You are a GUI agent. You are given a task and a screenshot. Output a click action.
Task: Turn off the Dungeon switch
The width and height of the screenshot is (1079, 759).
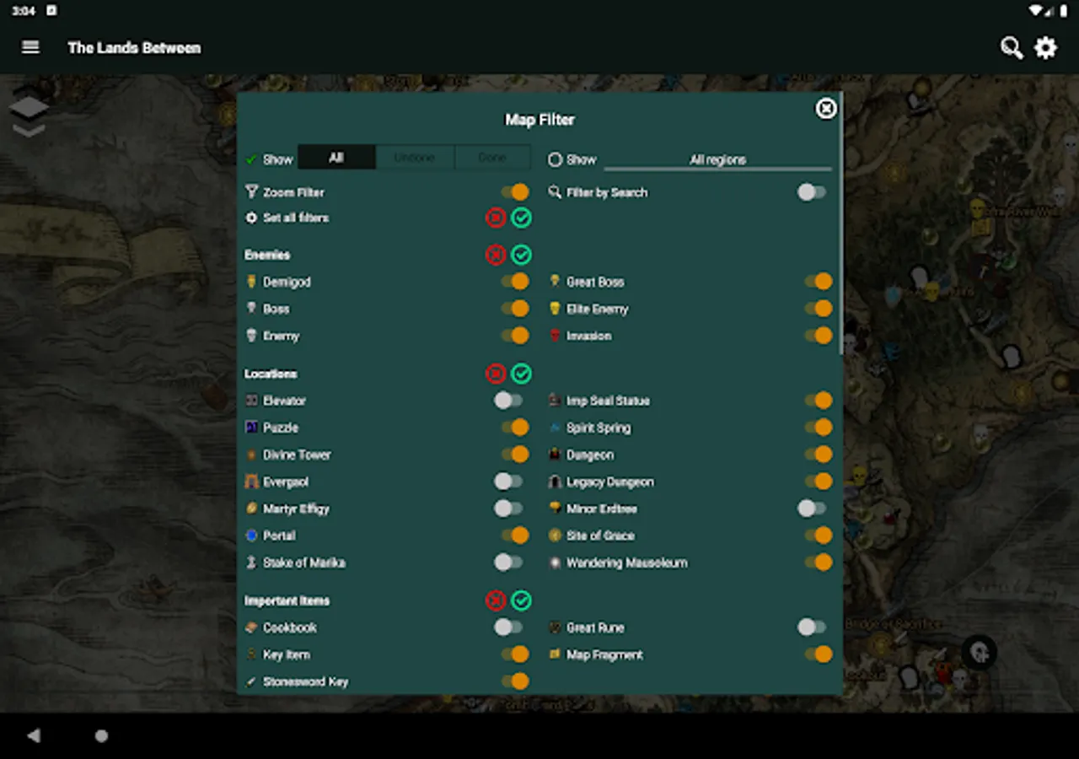coord(819,455)
